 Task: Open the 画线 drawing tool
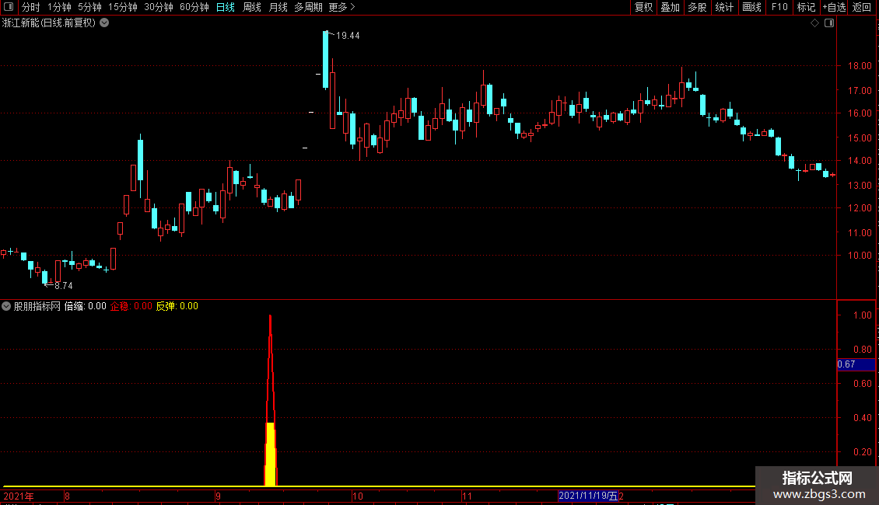pos(751,7)
